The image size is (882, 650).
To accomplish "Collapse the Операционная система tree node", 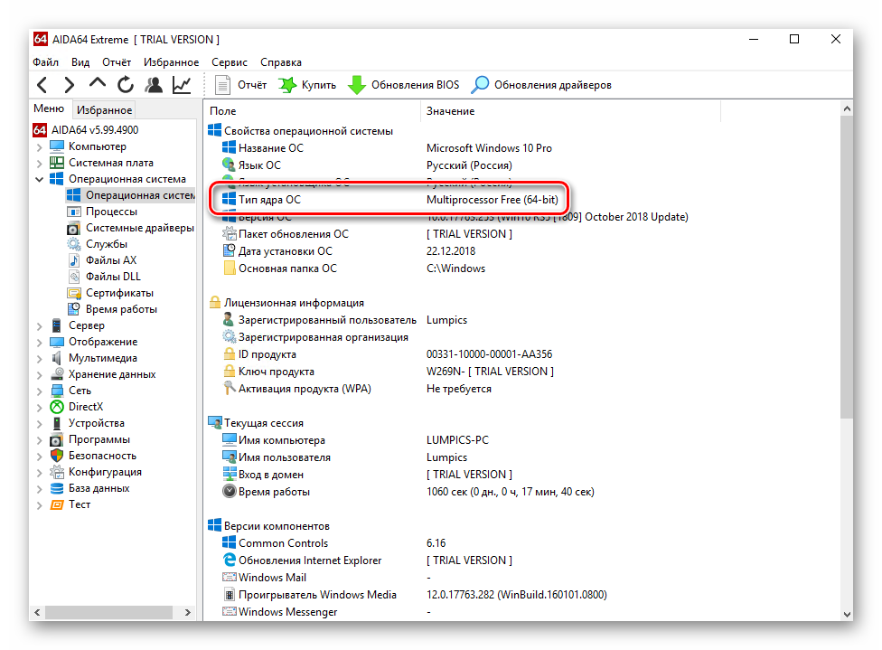I will [40, 179].
